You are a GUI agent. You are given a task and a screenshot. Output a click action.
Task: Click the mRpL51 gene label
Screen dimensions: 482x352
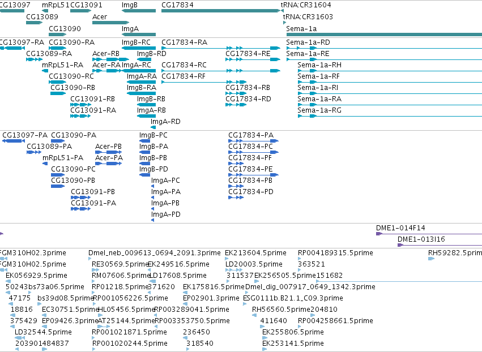[56, 5]
